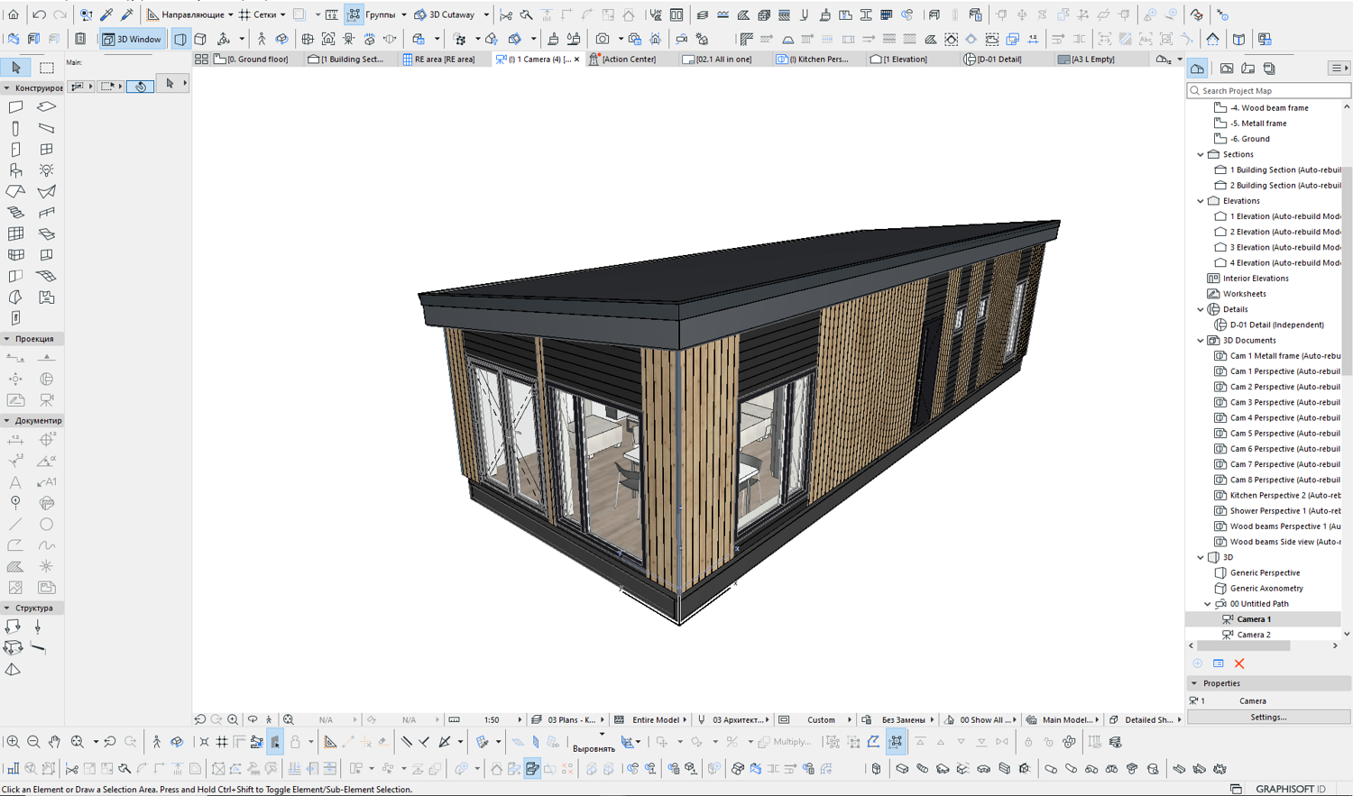Open the 1:50 scale dropdown
Viewport: 1353px width, 796px height.
520,719
